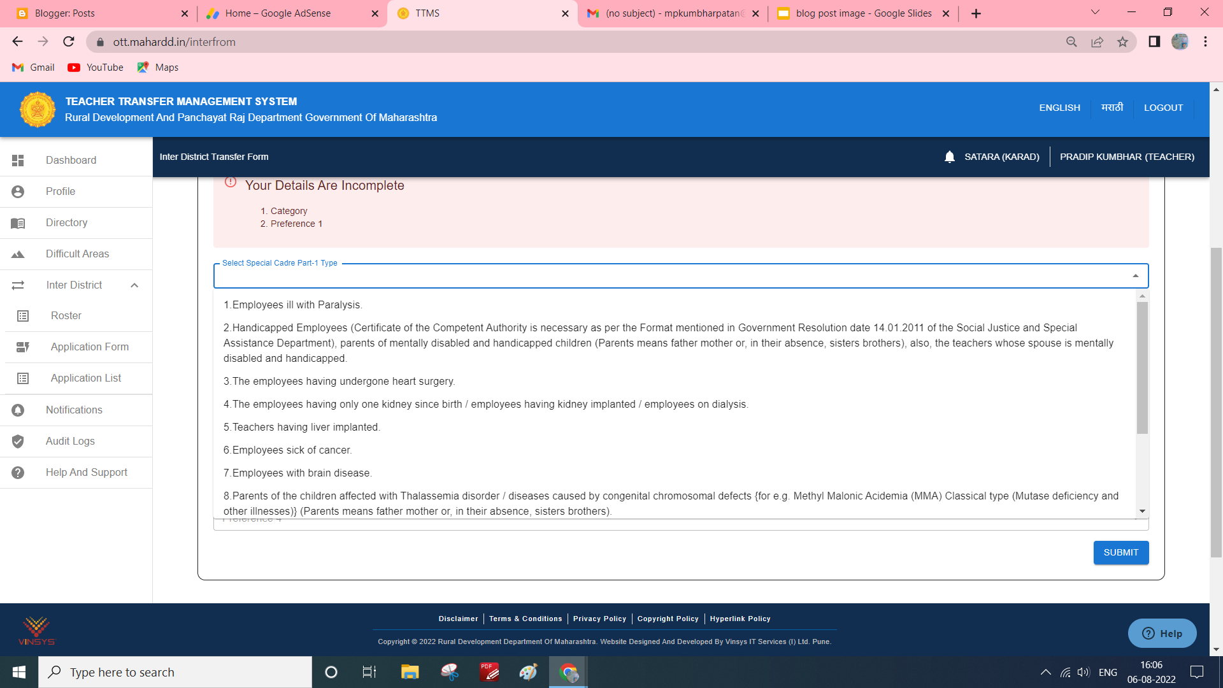This screenshot has height=688, width=1223.
Task: Open a new browser tab
Action: (x=976, y=13)
